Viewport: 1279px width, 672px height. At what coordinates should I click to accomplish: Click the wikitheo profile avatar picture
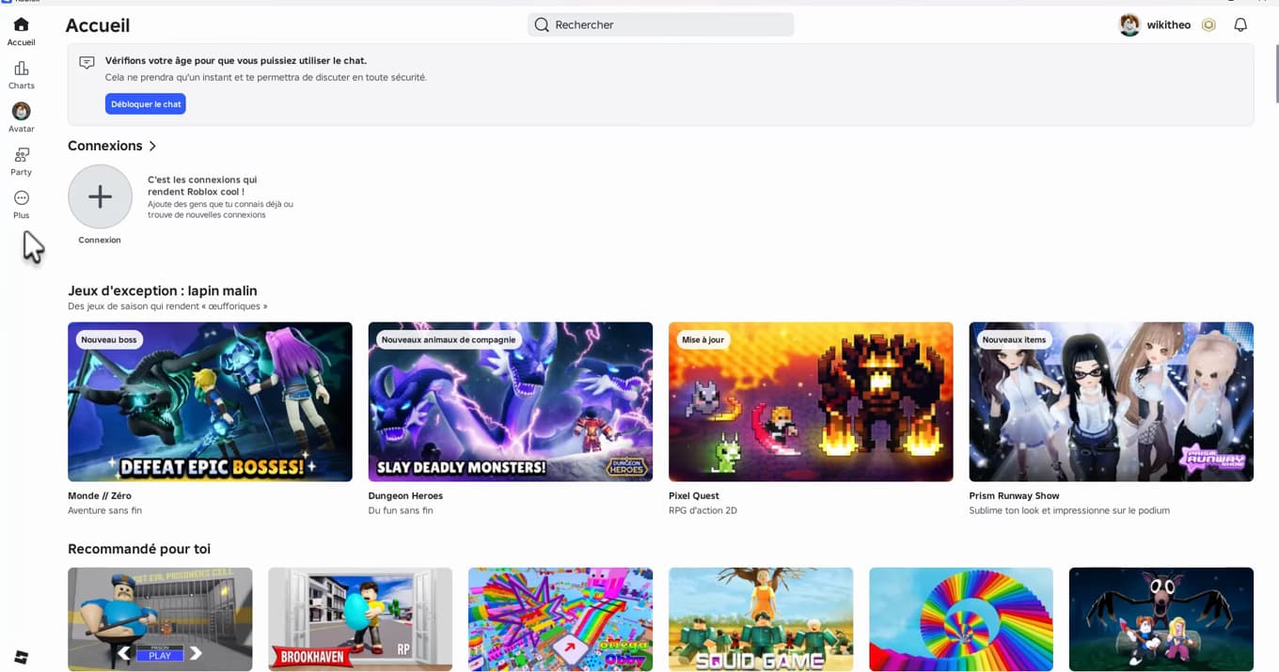point(1129,25)
